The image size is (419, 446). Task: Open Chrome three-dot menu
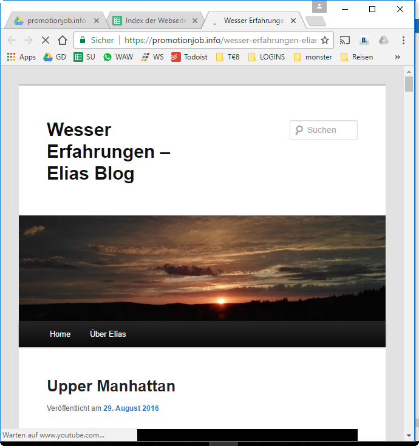click(403, 40)
